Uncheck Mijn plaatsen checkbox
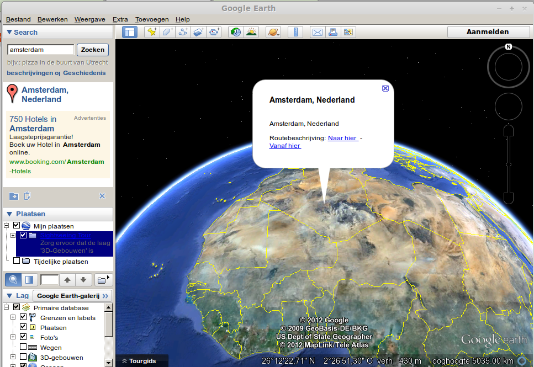The image size is (534, 367). pyautogui.click(x=17, y=225)
